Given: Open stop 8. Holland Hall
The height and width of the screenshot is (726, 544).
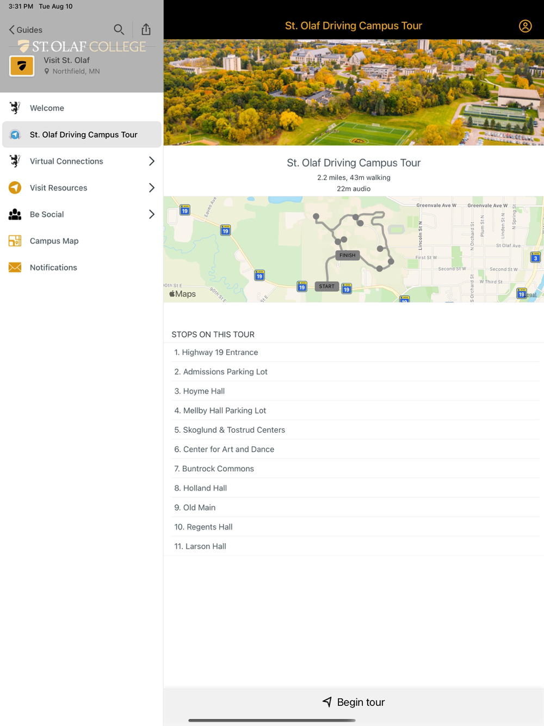Looking at the screenshot, I should tap(354, 488).
